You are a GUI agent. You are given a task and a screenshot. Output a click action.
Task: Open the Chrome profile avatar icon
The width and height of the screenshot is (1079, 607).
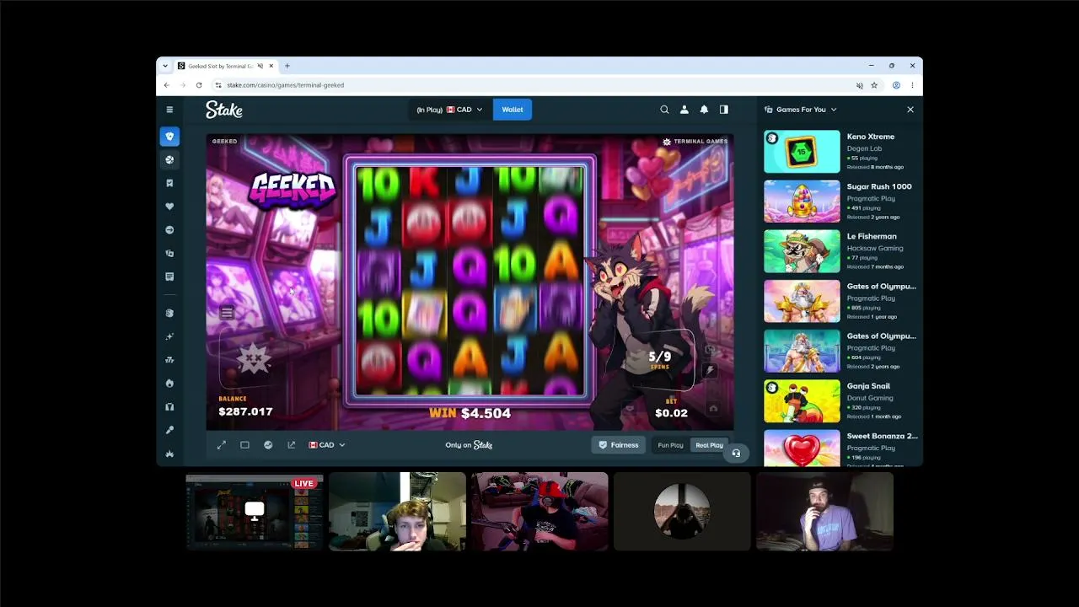(896, 85)
